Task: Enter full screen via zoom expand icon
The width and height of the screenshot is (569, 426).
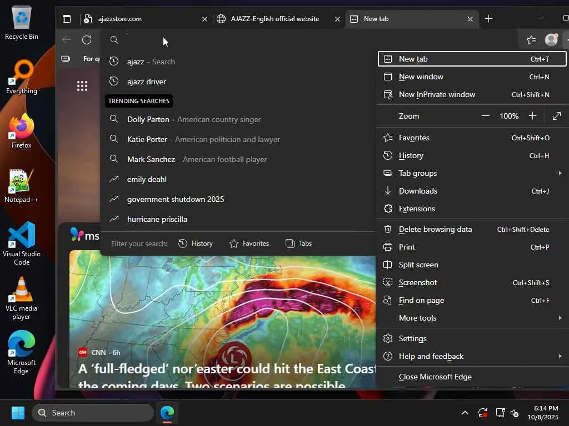Action: coord(556,116)
